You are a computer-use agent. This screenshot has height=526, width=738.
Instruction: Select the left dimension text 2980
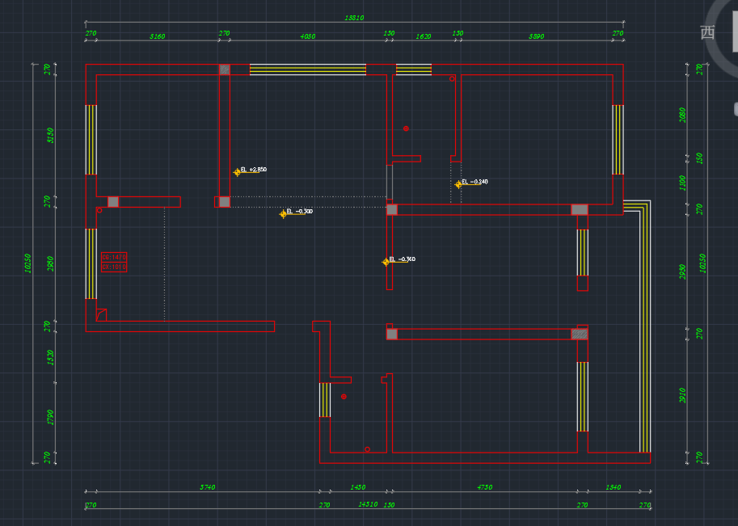(x=50, y=263)
